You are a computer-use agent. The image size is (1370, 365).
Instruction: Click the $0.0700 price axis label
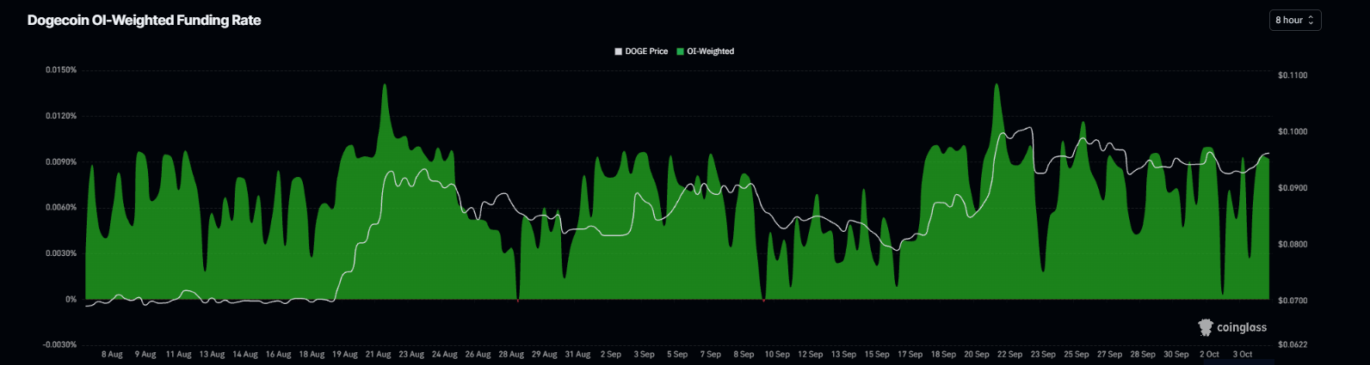coord(1293,301)
